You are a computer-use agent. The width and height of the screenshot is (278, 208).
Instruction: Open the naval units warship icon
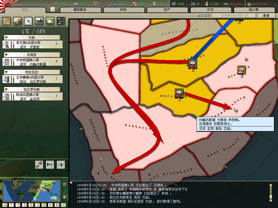[39, 21]
